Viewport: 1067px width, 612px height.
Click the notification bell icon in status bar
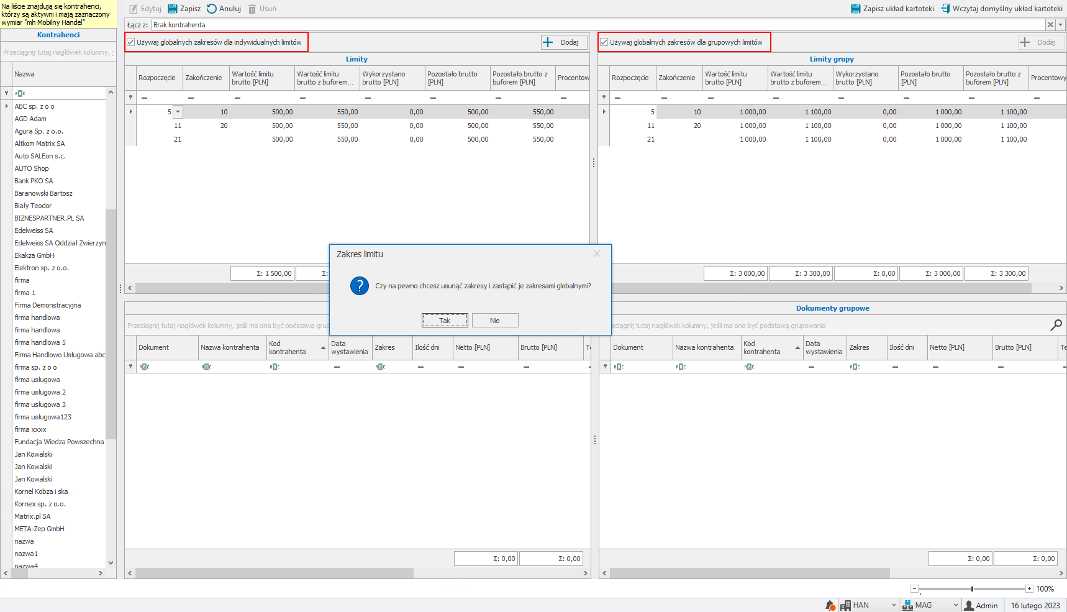pos(830,605)
